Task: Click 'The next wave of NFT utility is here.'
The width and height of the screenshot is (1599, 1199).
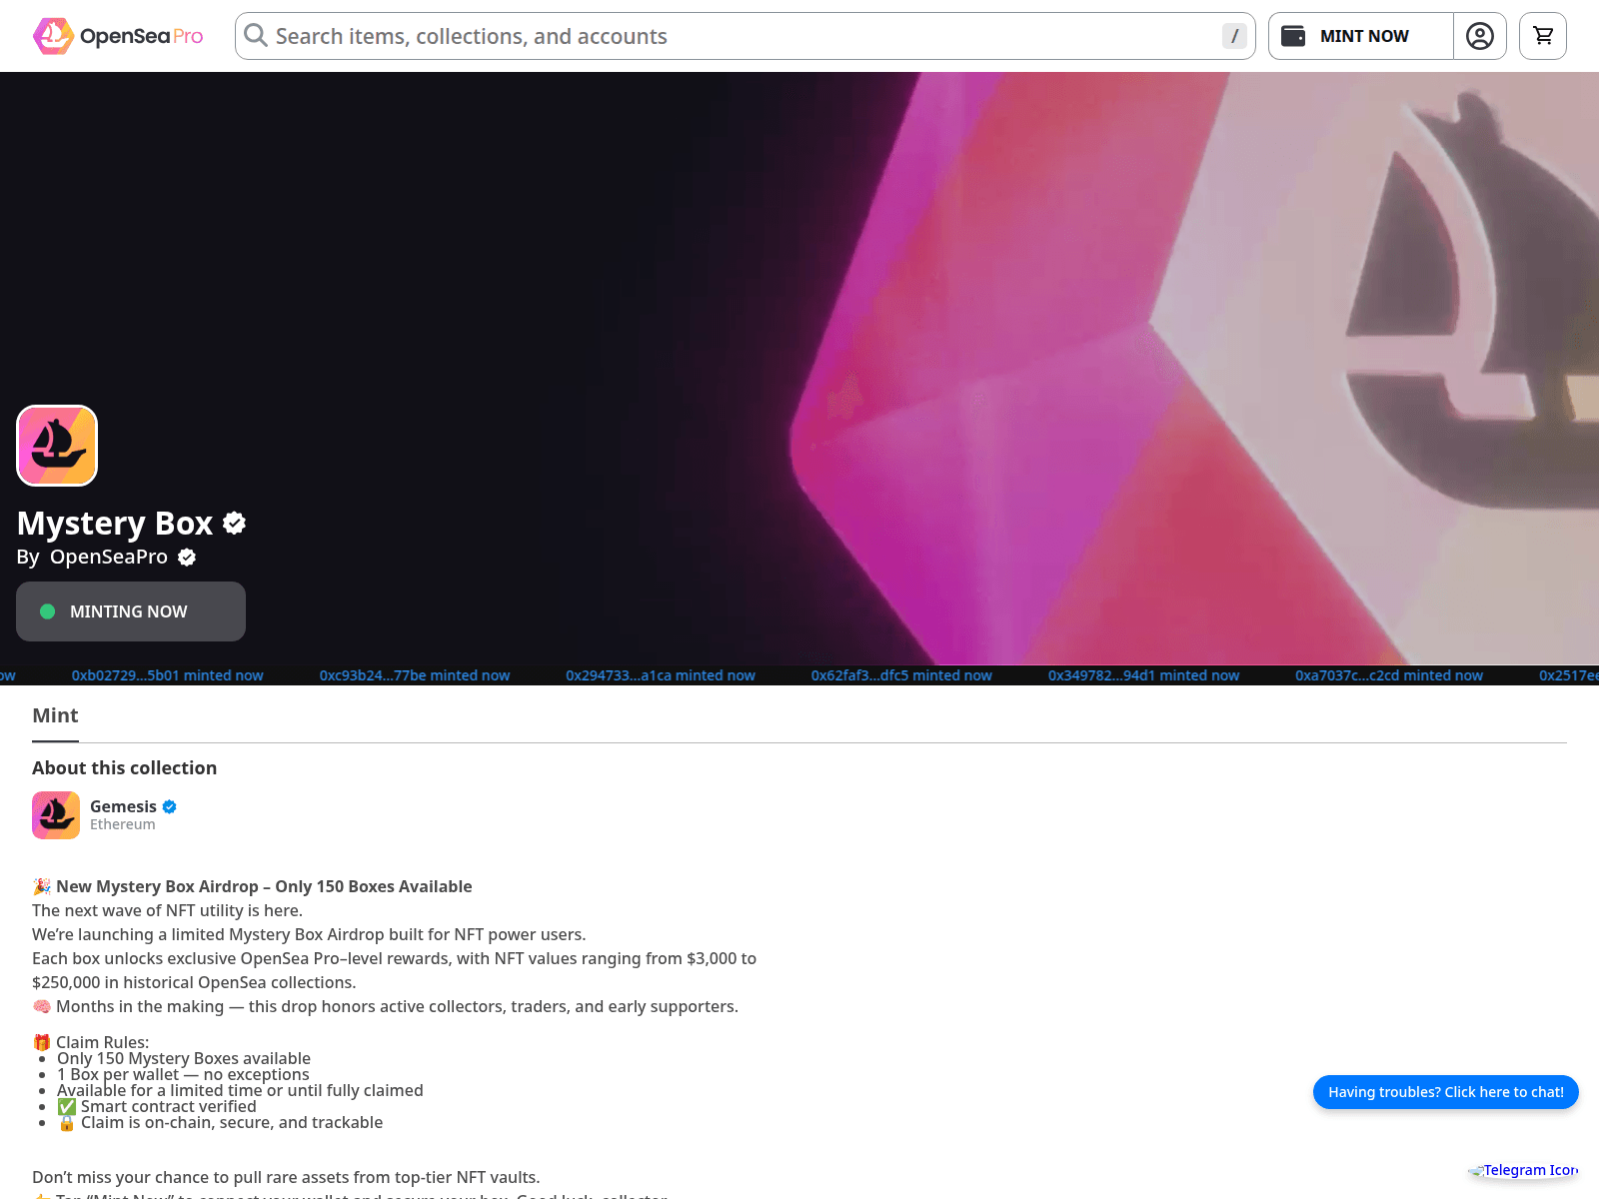Action: click(x=167, y=910)
